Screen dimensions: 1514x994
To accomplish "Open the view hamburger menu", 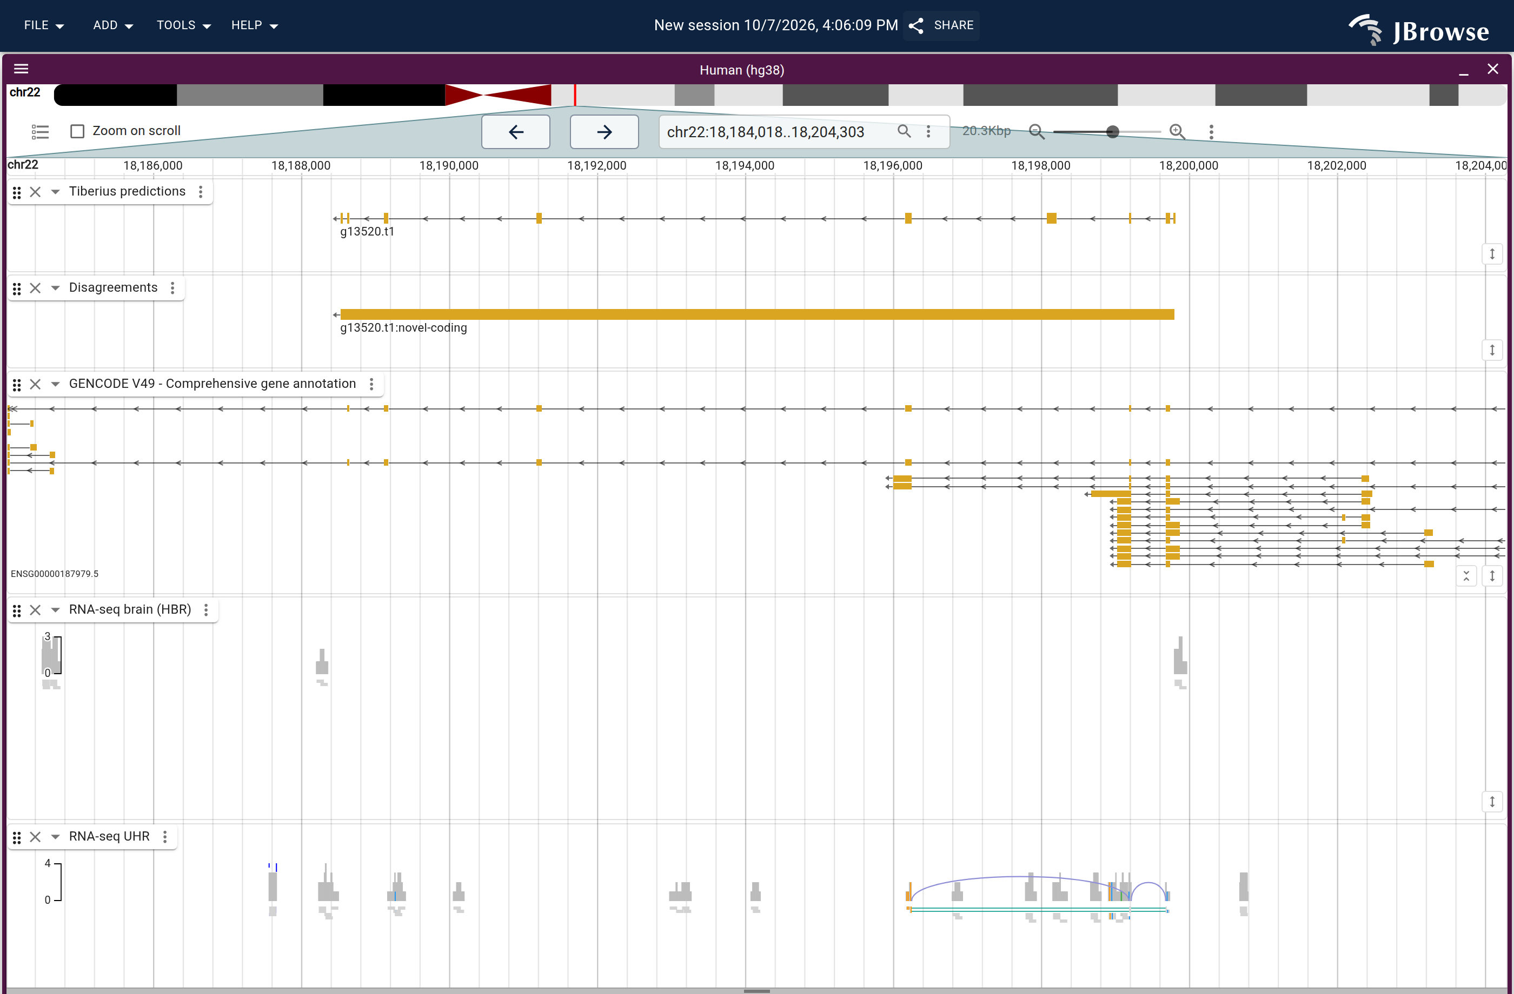I will pyautogui.click(x=21, y=69).
